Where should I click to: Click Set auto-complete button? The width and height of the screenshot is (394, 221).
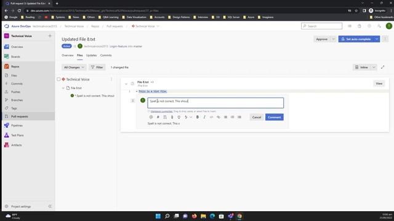tap(356, 39)
